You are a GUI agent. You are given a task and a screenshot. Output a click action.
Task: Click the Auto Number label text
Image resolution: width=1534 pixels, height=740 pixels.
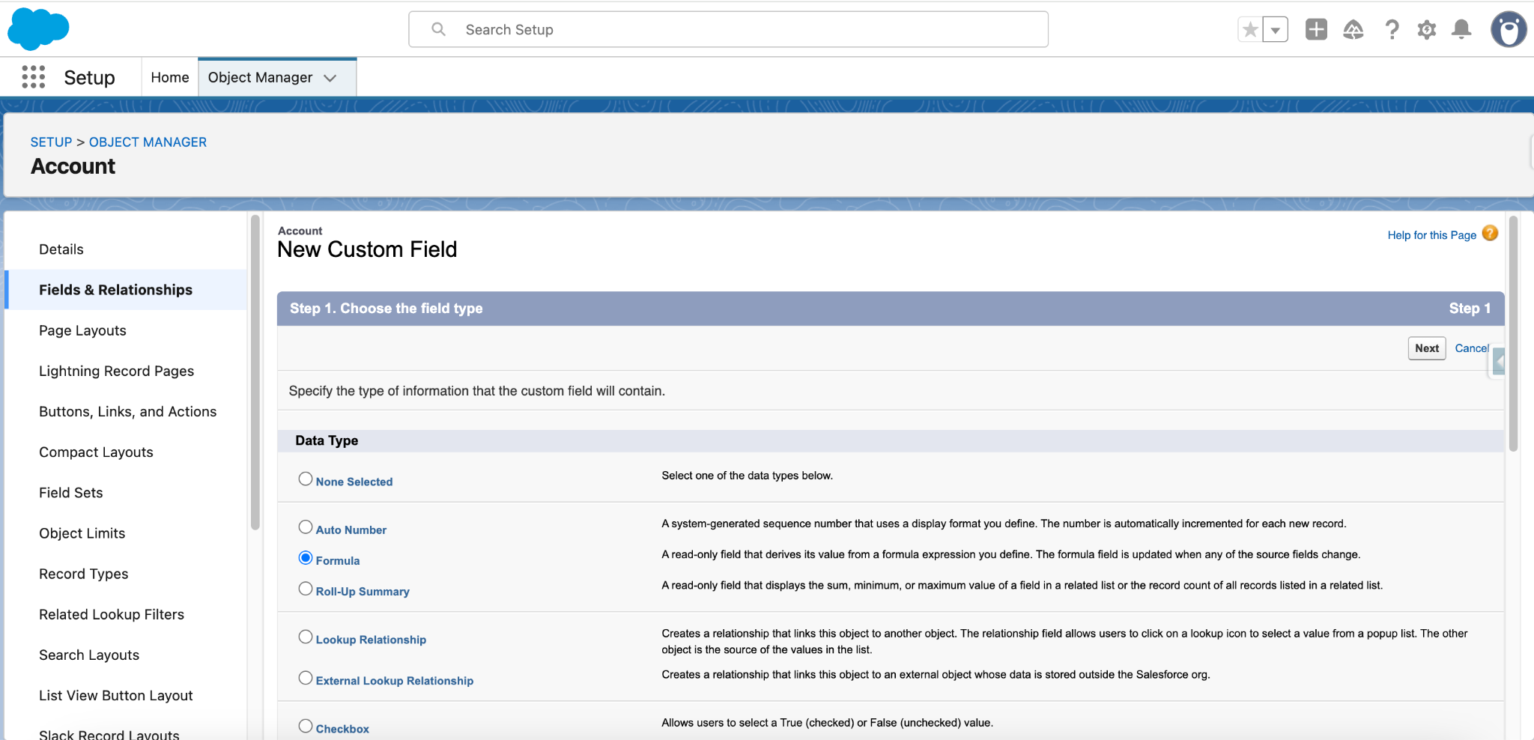351,530
